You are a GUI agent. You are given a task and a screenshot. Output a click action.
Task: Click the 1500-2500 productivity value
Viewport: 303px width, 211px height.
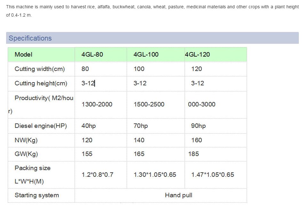(149, 105)
